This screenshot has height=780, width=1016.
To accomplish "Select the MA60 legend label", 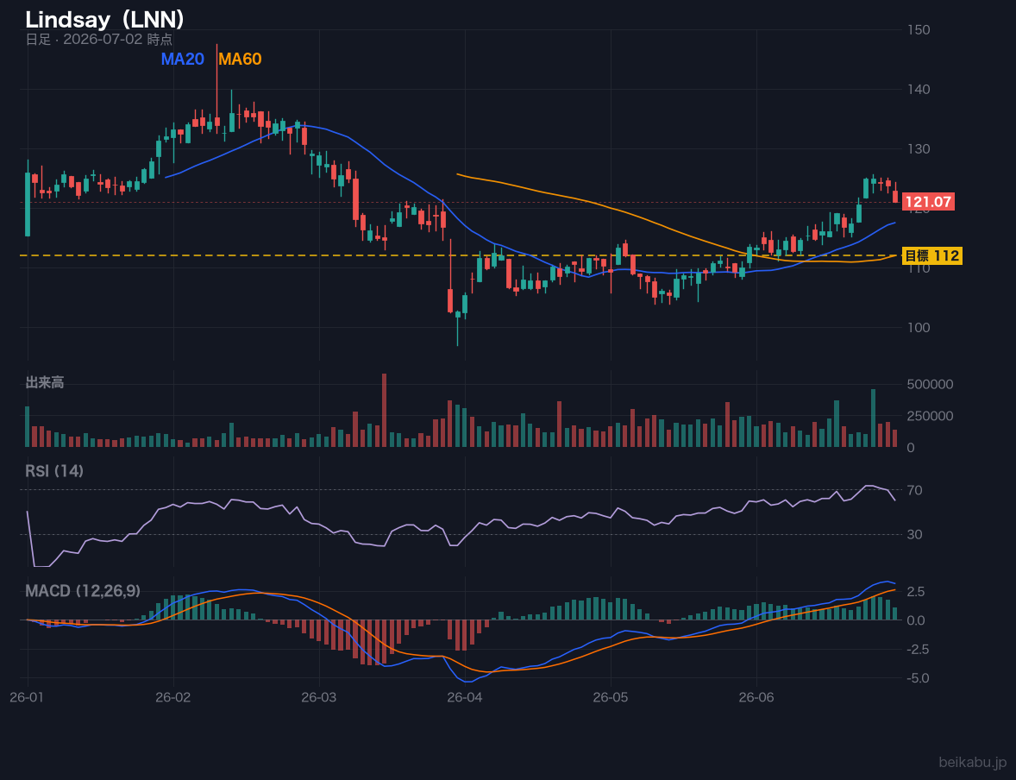I will pyautogui.click(x=240, y=59).
